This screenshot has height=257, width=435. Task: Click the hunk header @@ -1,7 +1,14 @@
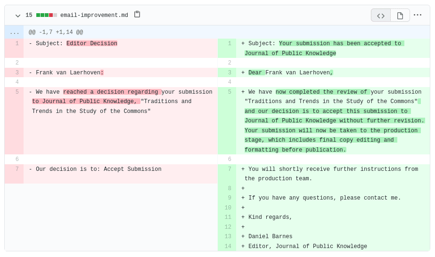[x=56, y=32]
